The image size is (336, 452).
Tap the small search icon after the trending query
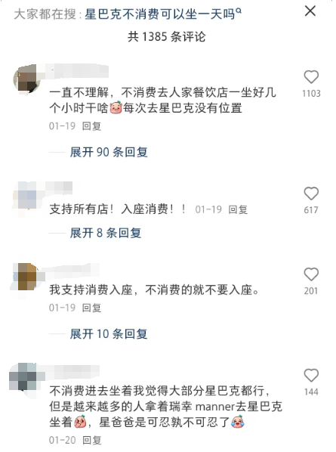point(239,11)
